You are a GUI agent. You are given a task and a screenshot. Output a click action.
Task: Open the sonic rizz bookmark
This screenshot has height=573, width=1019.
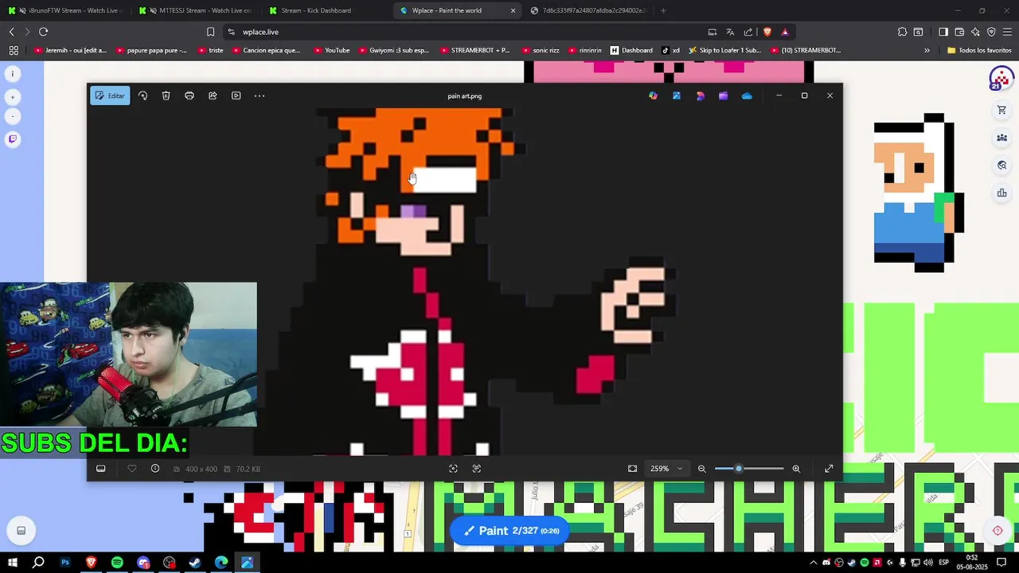coord(541,50)
